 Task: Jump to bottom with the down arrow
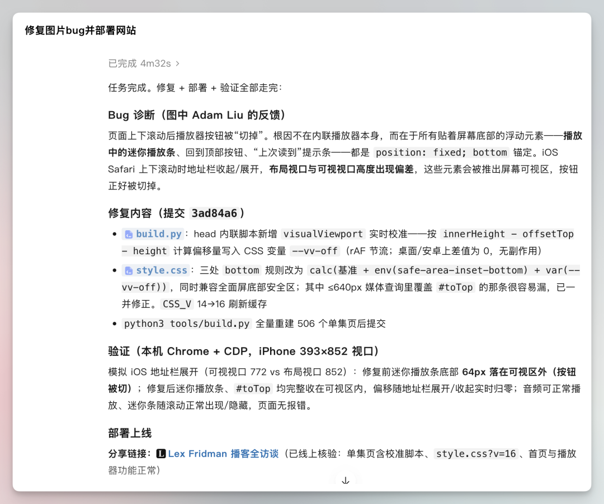[x=346, y=480]
